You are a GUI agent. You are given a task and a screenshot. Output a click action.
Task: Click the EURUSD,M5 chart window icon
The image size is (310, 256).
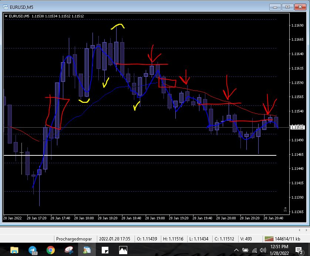point(6,7)
